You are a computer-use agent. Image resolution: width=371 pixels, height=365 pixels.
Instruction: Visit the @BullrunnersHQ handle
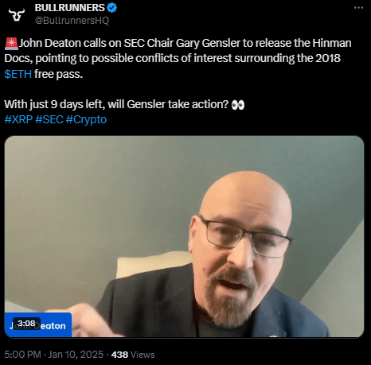click(72, 21)
